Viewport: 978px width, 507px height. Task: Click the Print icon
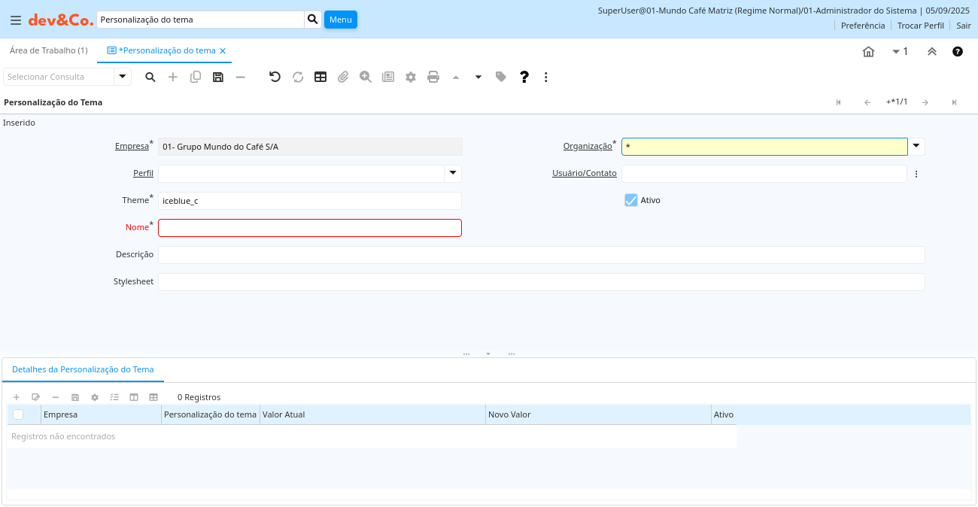433,77
